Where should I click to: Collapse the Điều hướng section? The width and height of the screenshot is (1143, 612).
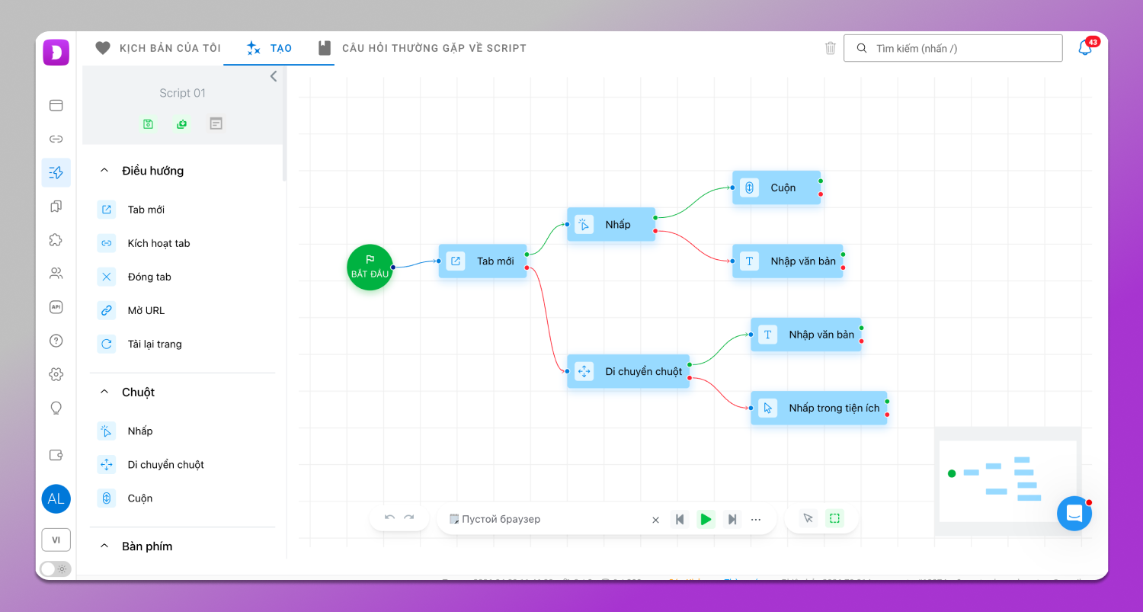[x=104, y=171]
